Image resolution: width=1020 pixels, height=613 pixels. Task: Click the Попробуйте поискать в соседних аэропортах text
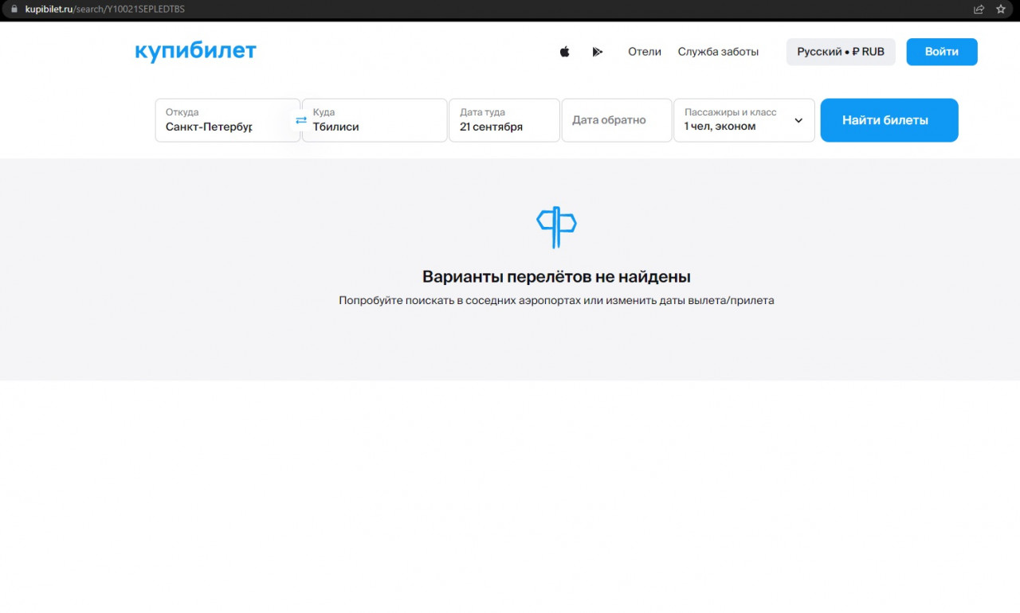pyautogui.click(x=556, y=301)
